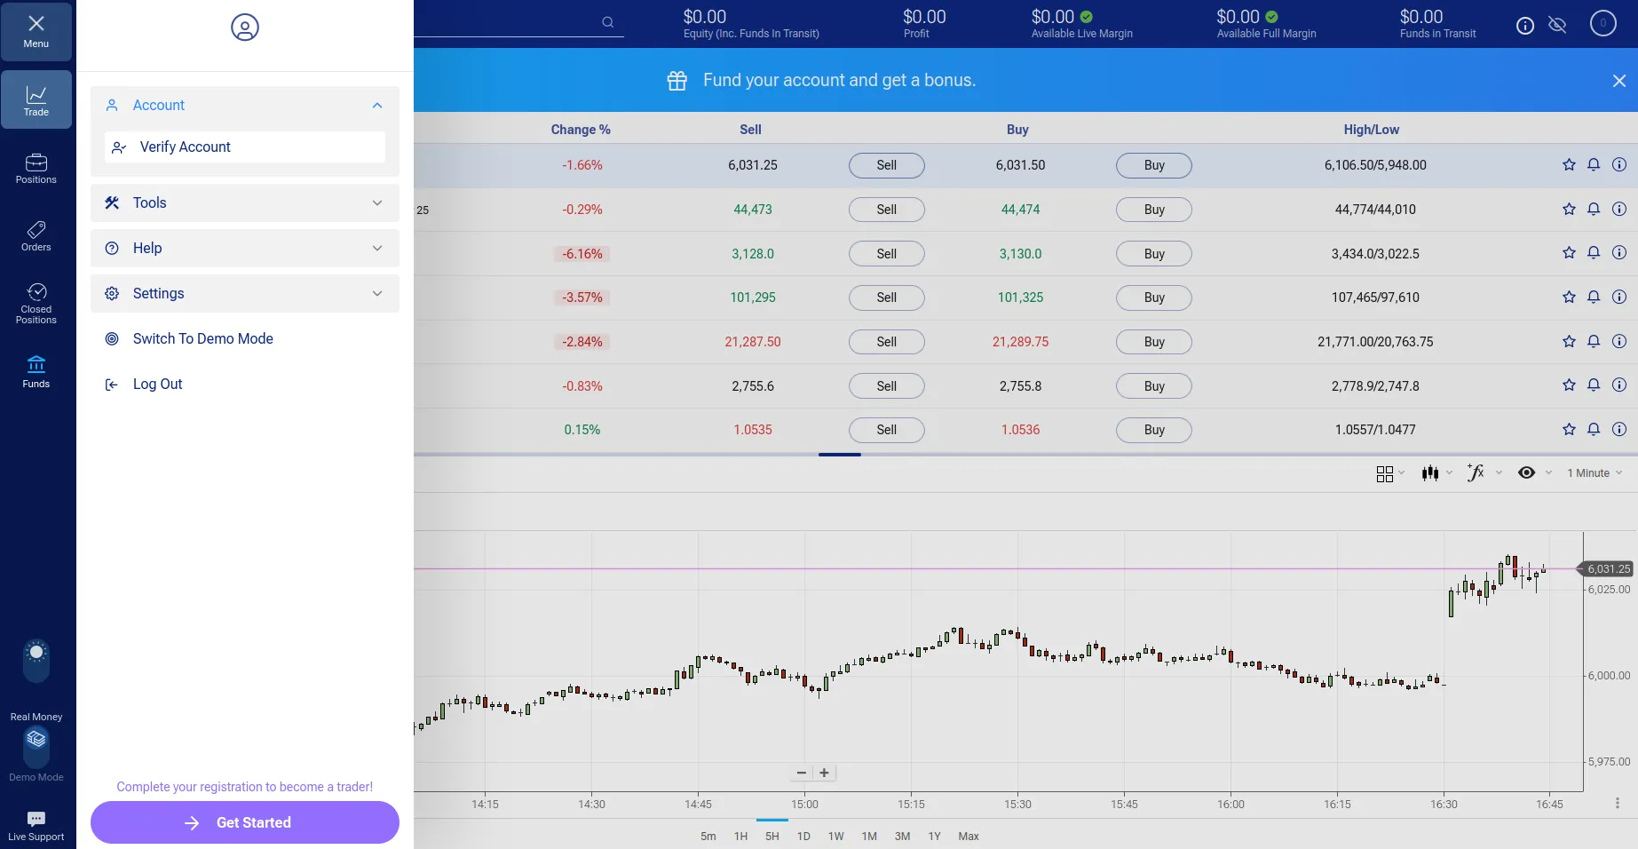
Task: Open info for the 2,755.6 row
Action: click(1619, 385)
